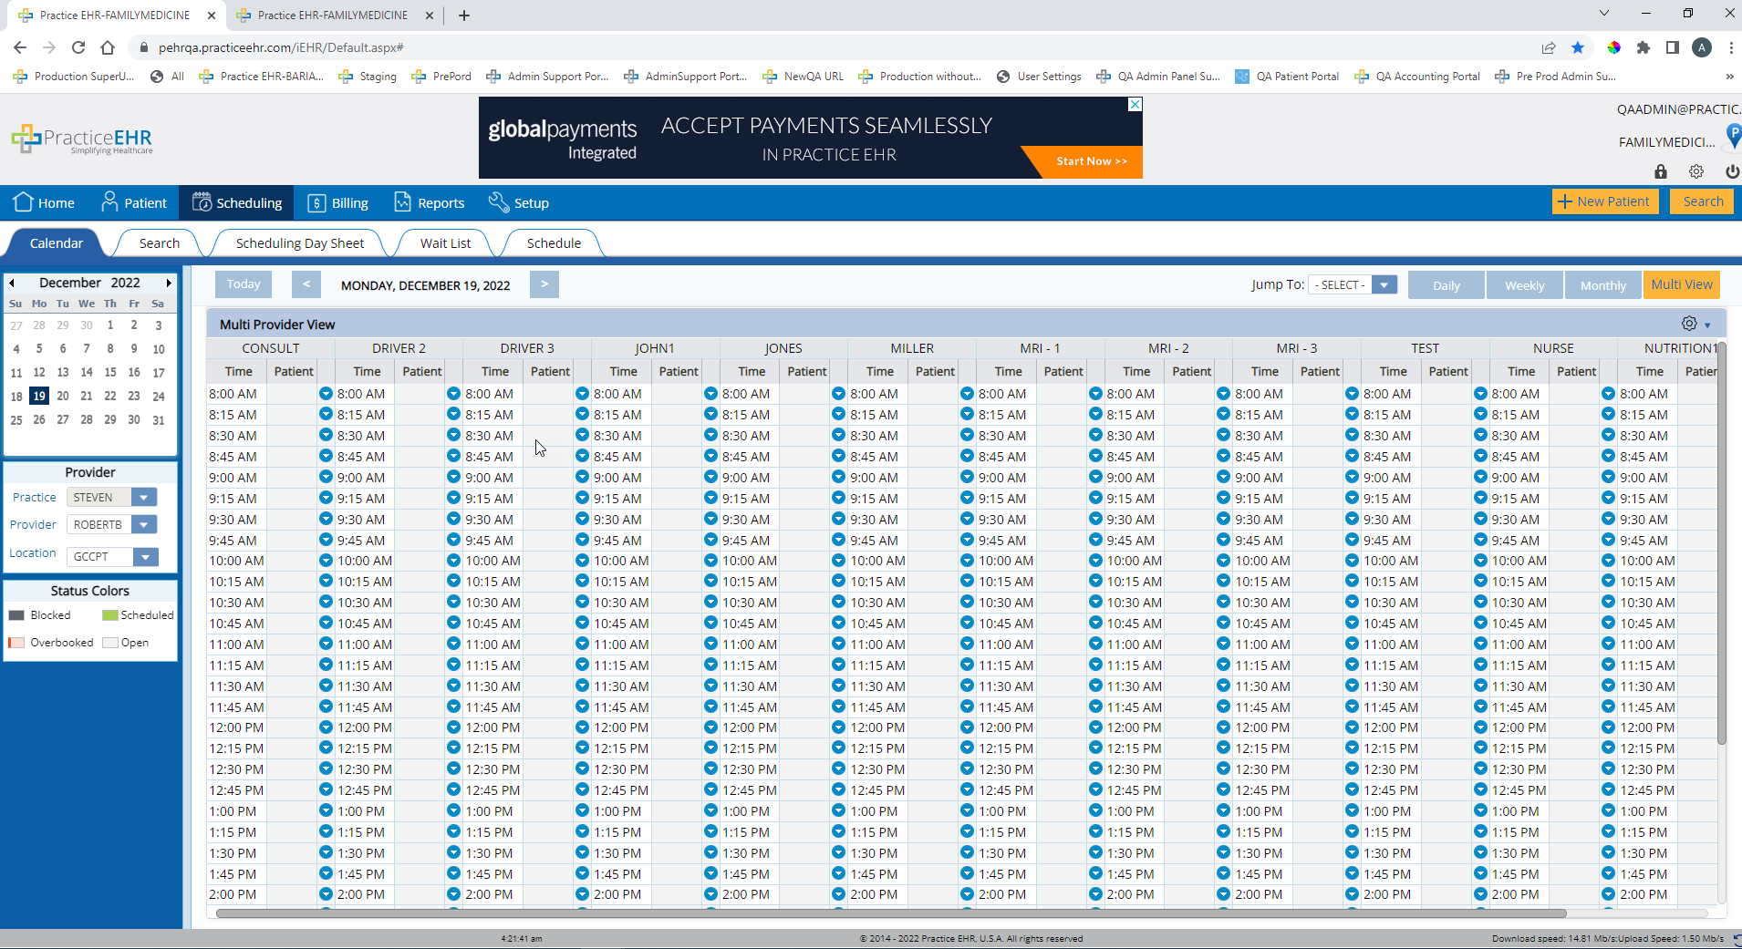Click the Blocked status color swatch
The image size is (1742, 949).
[x=16, y=615]
